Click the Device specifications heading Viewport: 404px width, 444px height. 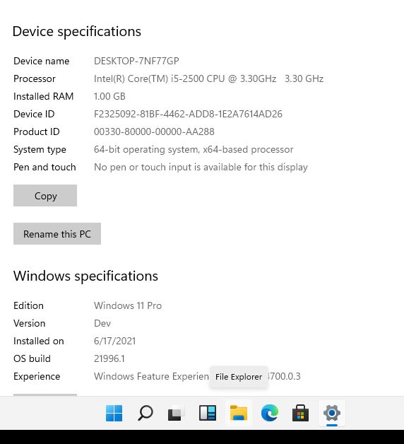tap(77, 31)
